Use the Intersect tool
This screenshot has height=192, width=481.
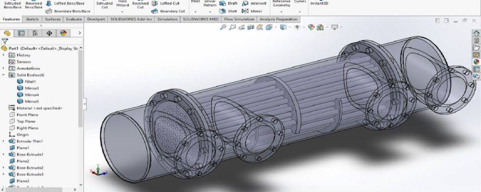254,3
